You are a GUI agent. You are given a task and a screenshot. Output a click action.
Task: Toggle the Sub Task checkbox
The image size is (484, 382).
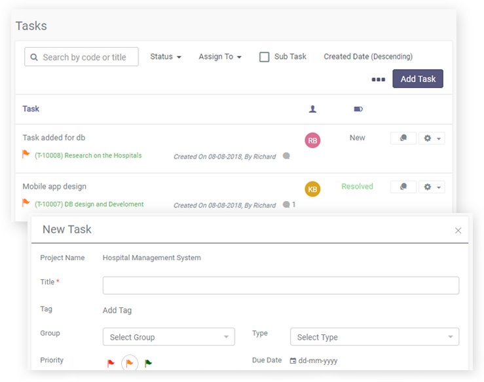point(265,57)
